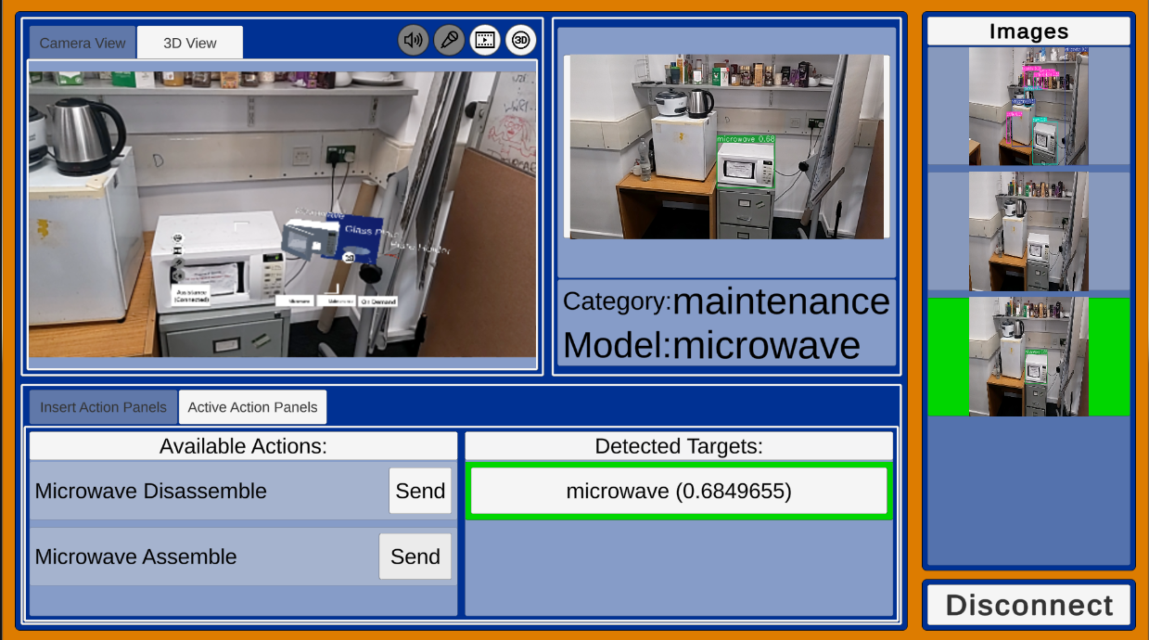Screen dimensions: 1149x640
Task: Open the Insert Action Panels tab
Action: 103,407
